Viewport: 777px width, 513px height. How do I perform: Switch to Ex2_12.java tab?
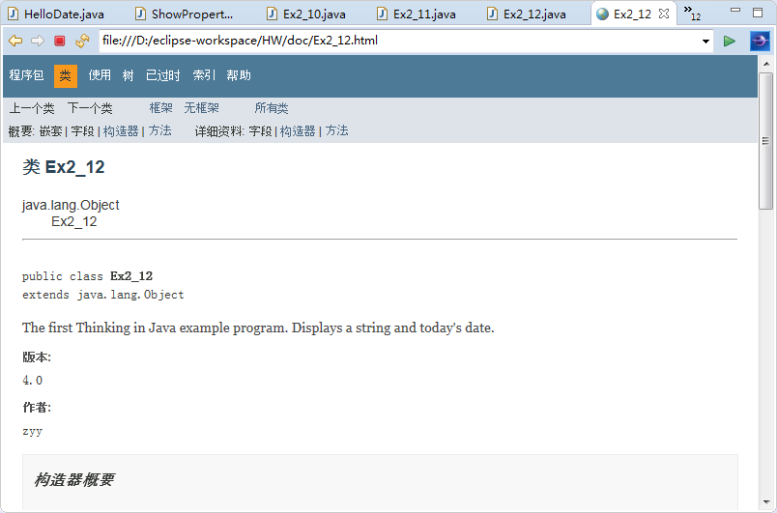click(x=528, y=14)
